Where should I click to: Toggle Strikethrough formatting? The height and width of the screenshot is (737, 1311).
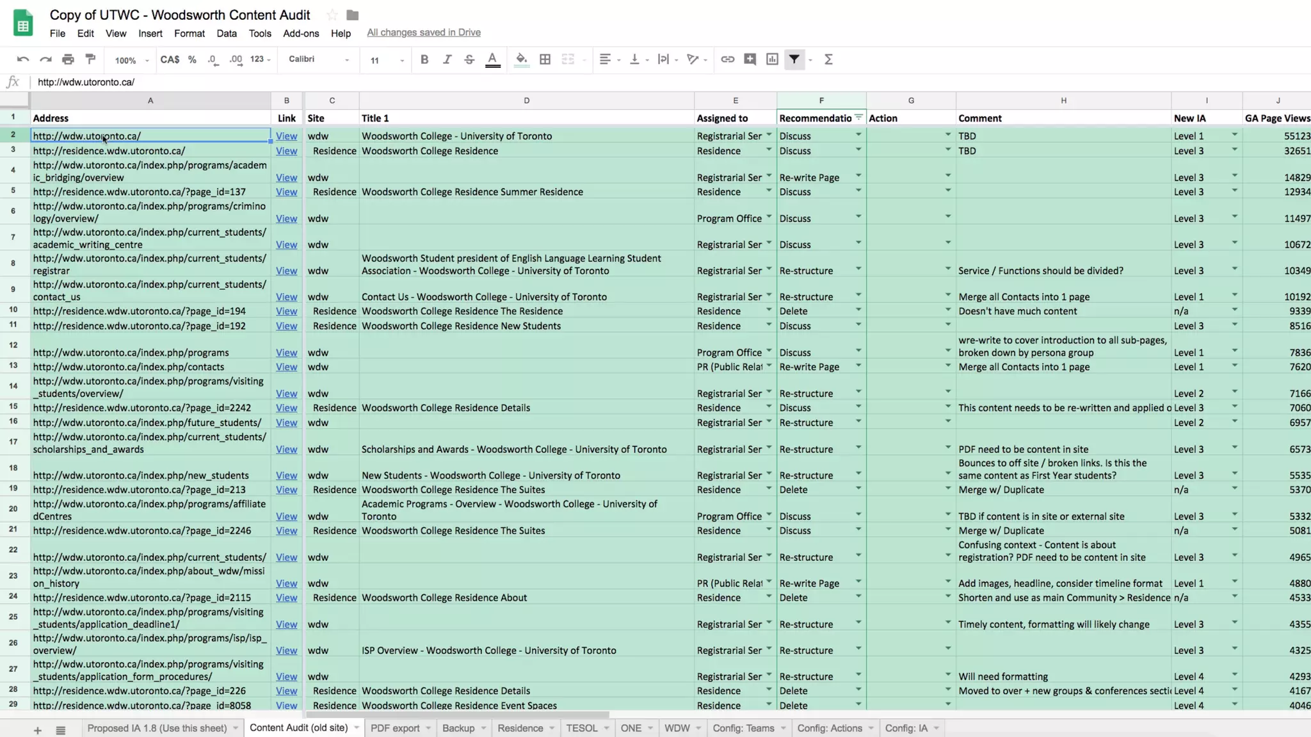pyautogui.click(x=469, y=59)
